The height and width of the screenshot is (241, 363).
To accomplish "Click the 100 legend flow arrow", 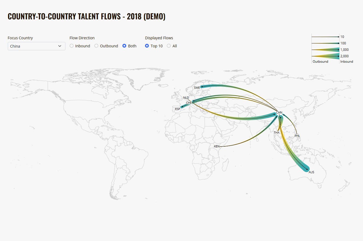I will (x=325, y=43).
